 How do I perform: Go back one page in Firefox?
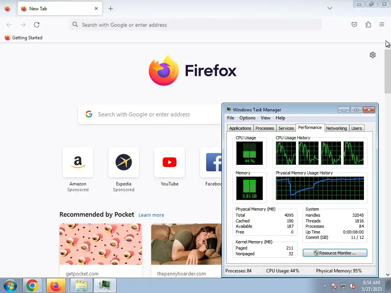coord(9,25)
